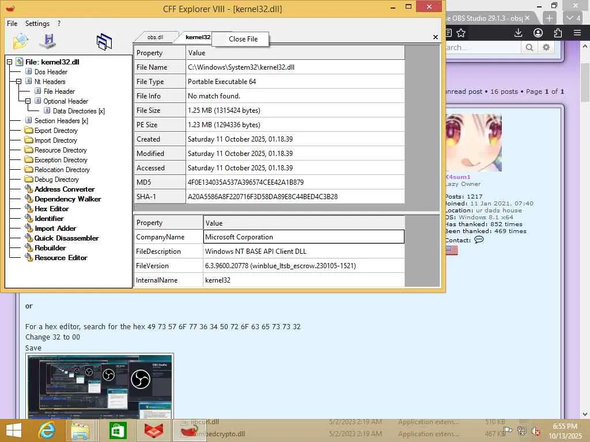Open the File menu
This screenshot has height=442, width=590.
(12, 24)
